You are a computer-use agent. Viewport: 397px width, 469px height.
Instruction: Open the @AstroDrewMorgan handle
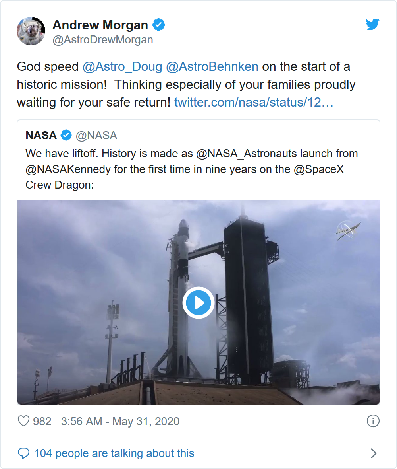(x=102, y=40)
